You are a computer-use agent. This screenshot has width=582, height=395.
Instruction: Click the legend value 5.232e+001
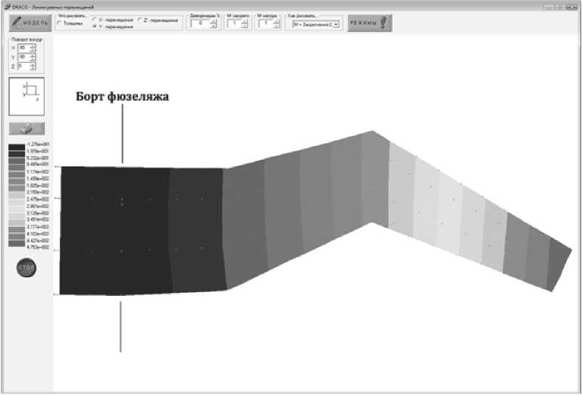click(38, 158)
